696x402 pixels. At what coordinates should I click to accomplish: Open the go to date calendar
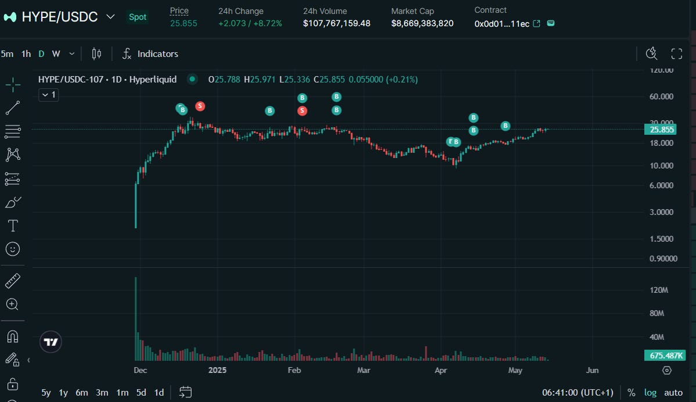pyautogui.click(x=185, y=392)
